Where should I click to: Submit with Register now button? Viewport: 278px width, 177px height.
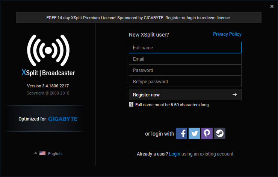click(x=185, y=95)
